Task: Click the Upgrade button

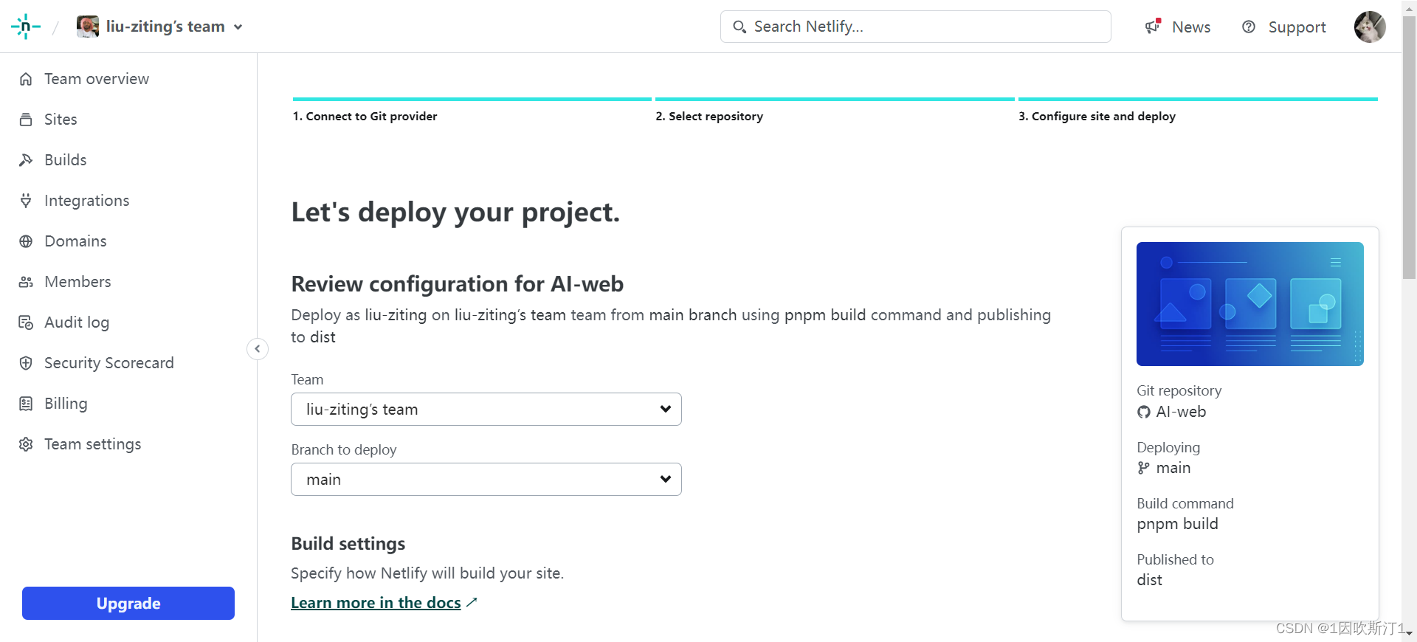Action: pos(128,604)
